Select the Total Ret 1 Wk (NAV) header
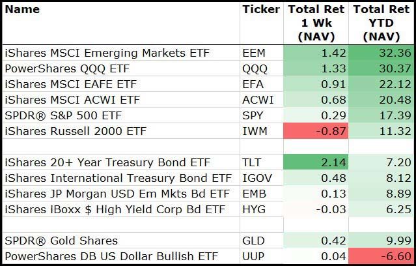The width and height of the screenshot is (416, 266). click(x=316, y=23)
